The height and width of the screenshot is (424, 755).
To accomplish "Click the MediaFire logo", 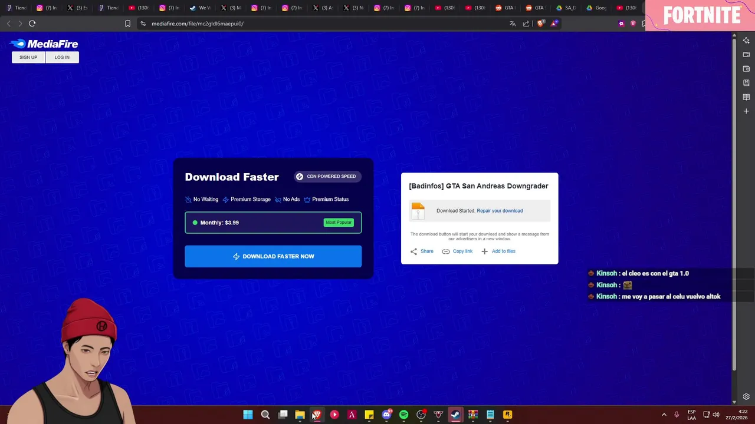I will [x=44, y=44].
